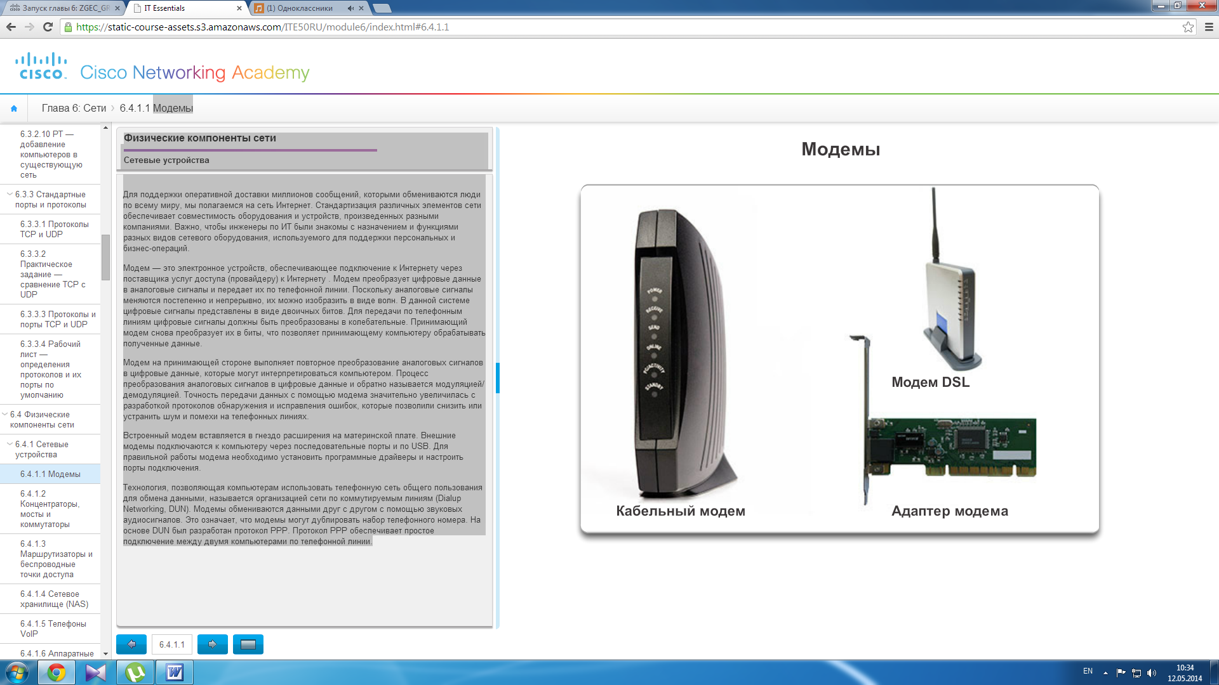Screen dimensions: 1219x685
Task: Click the Глава 6: Сети breadcrumb link
Action: point(74,108)
